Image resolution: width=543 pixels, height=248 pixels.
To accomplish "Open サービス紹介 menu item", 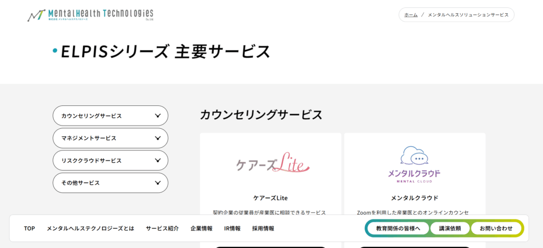I will click(x=162, y=228).
